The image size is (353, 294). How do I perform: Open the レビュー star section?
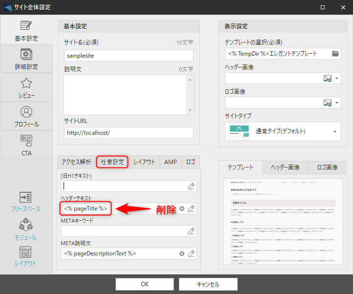(x=26, y=88)
